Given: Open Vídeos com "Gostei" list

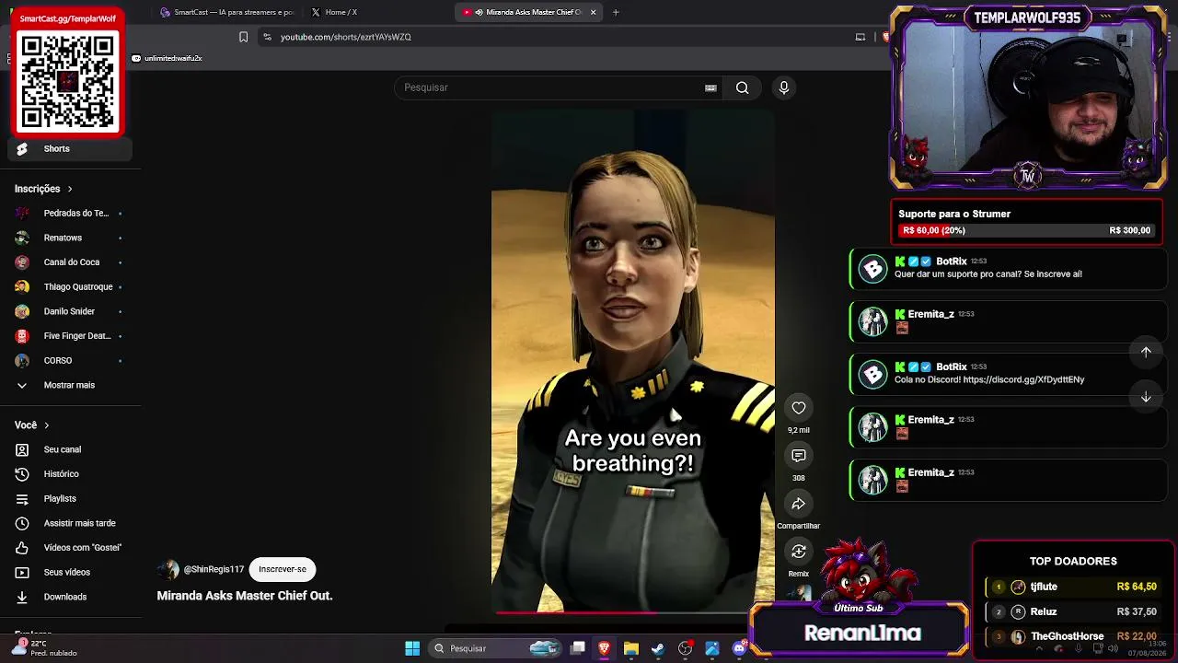Looking at the screenshot, I should coord(69,548).
